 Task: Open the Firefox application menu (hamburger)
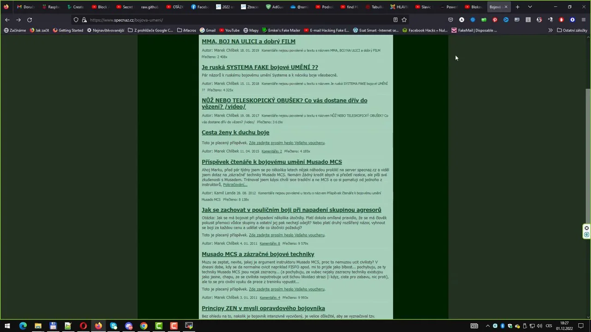583,20
